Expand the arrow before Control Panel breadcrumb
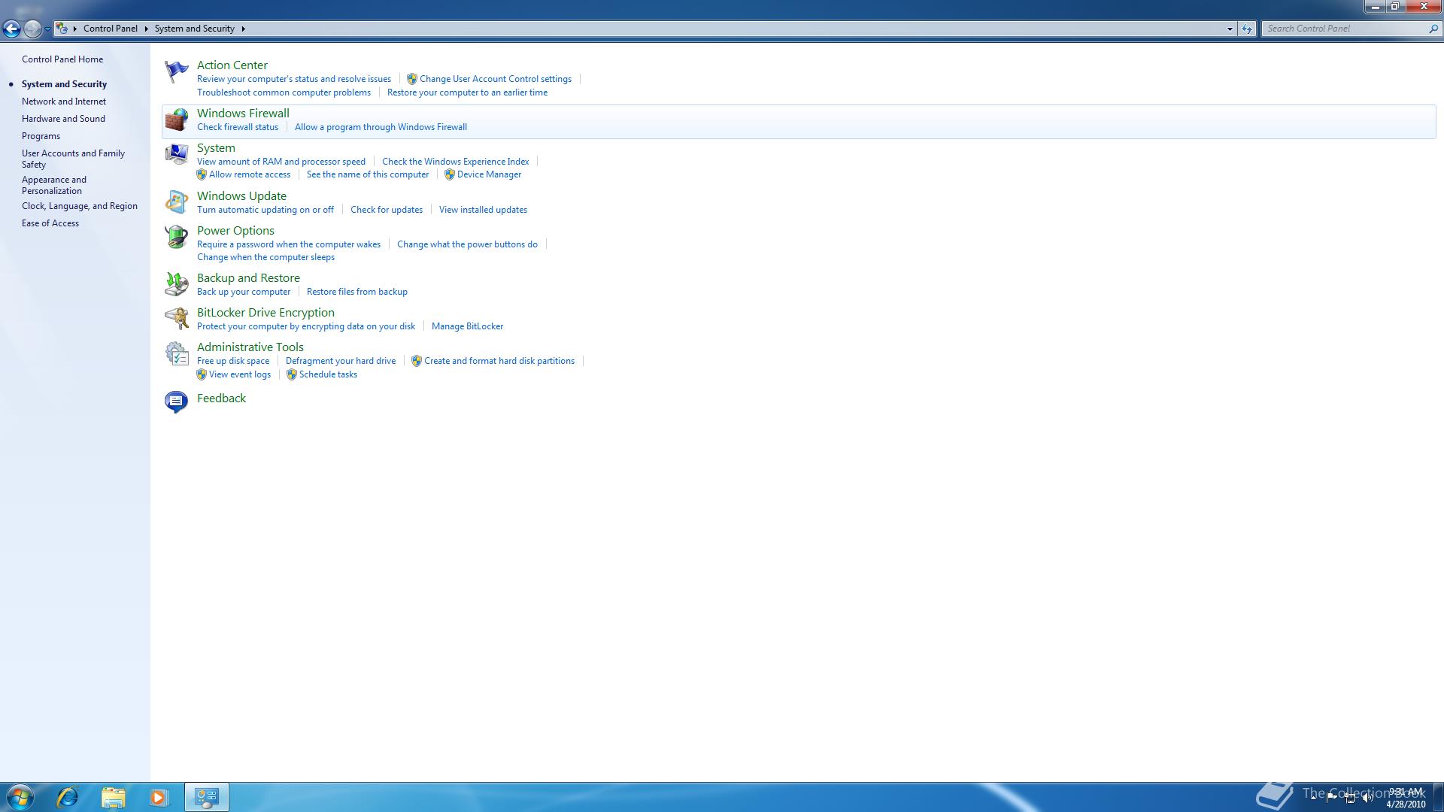Viewport: 1444px width, 812px height. [75, 29]
